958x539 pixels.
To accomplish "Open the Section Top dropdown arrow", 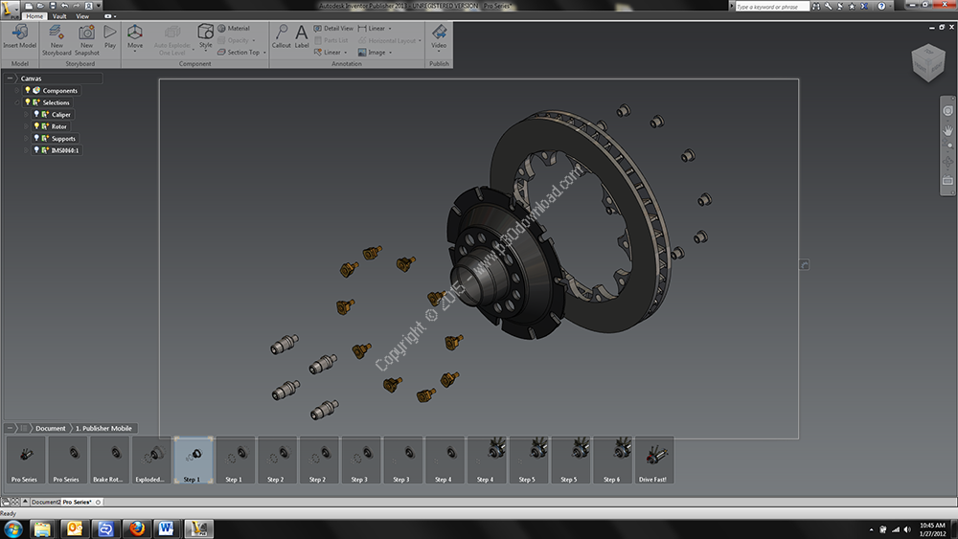I will point(264,53).
